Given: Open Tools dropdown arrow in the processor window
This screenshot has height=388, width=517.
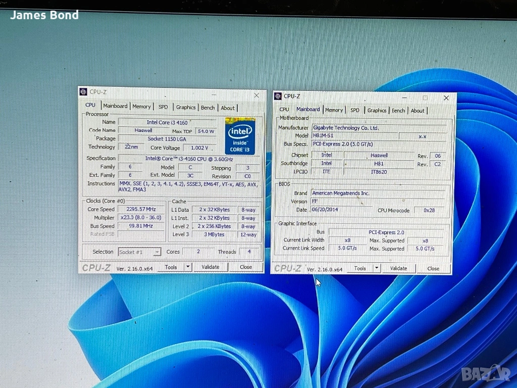Looking at the screenshot, I should point(188,267).
